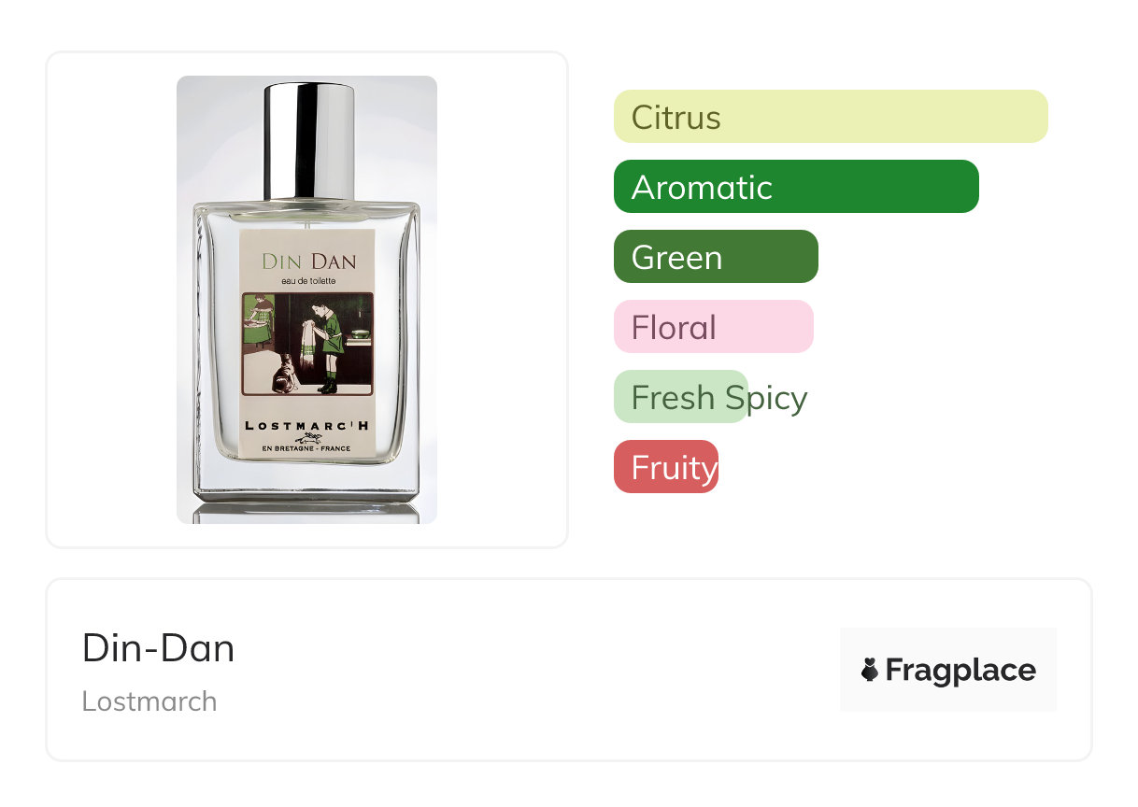Click the woman figure in the label illustration
This screenshot has width=1138, height=807.
coord(259,320)
